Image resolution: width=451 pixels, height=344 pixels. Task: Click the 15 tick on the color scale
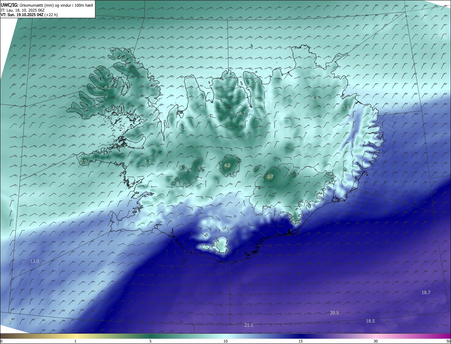[301, 341]
